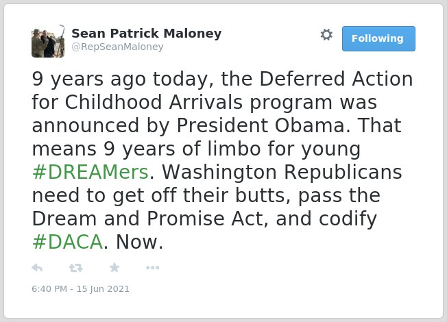Open the @RepSeanMaloney handle link
The width and height of the screenshot is (447, 322).
pos(117,47)
